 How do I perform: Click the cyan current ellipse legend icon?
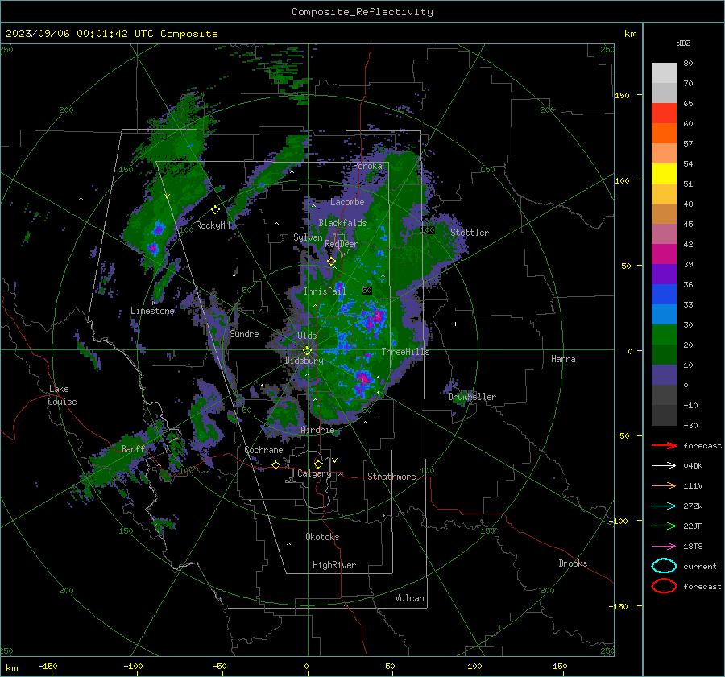point(664,566)
